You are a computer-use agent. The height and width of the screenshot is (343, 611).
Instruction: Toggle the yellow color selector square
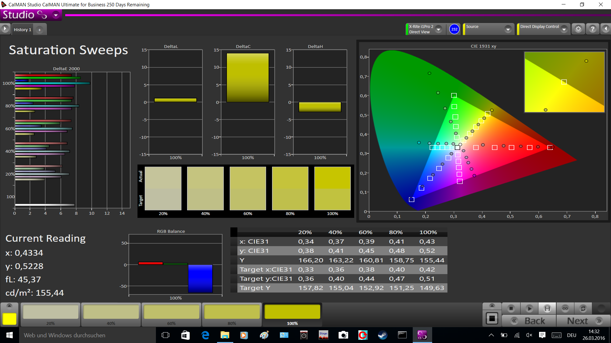click(x=10, y=319)
